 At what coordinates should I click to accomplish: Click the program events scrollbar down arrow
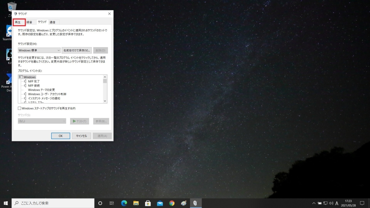tap(105, 101)
